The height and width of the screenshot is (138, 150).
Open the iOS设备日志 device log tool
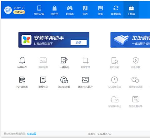click(x=114, y=82)
